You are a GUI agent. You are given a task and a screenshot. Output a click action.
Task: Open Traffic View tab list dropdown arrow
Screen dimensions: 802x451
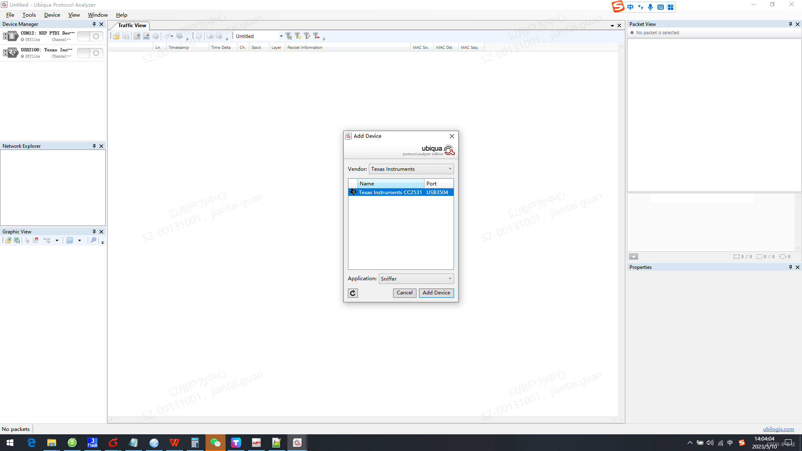point(612,25)
